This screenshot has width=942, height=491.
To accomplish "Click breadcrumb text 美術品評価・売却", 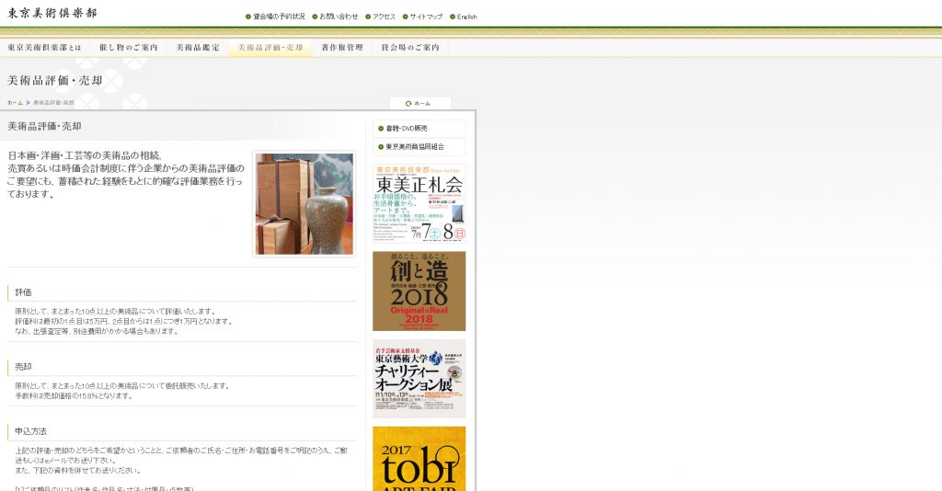I will click(53, 103).
